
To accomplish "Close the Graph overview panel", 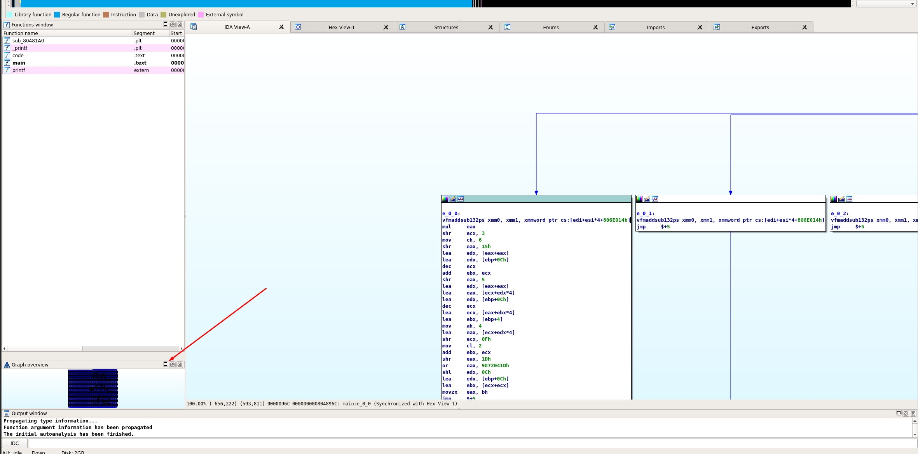I will [180, 365].
